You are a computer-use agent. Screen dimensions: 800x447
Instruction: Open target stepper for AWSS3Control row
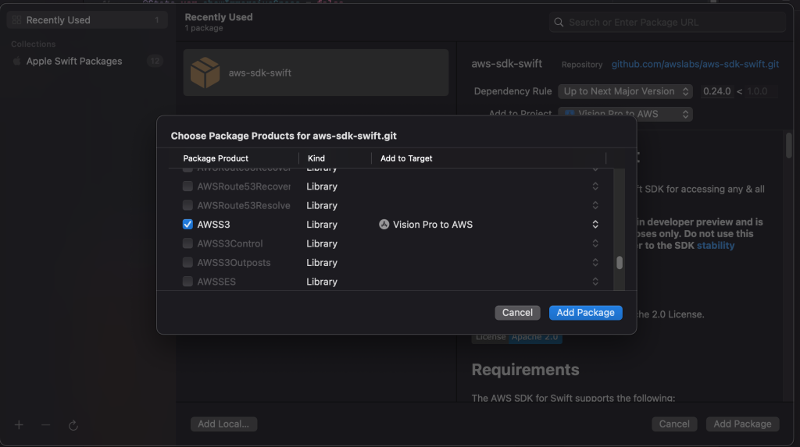595,243
